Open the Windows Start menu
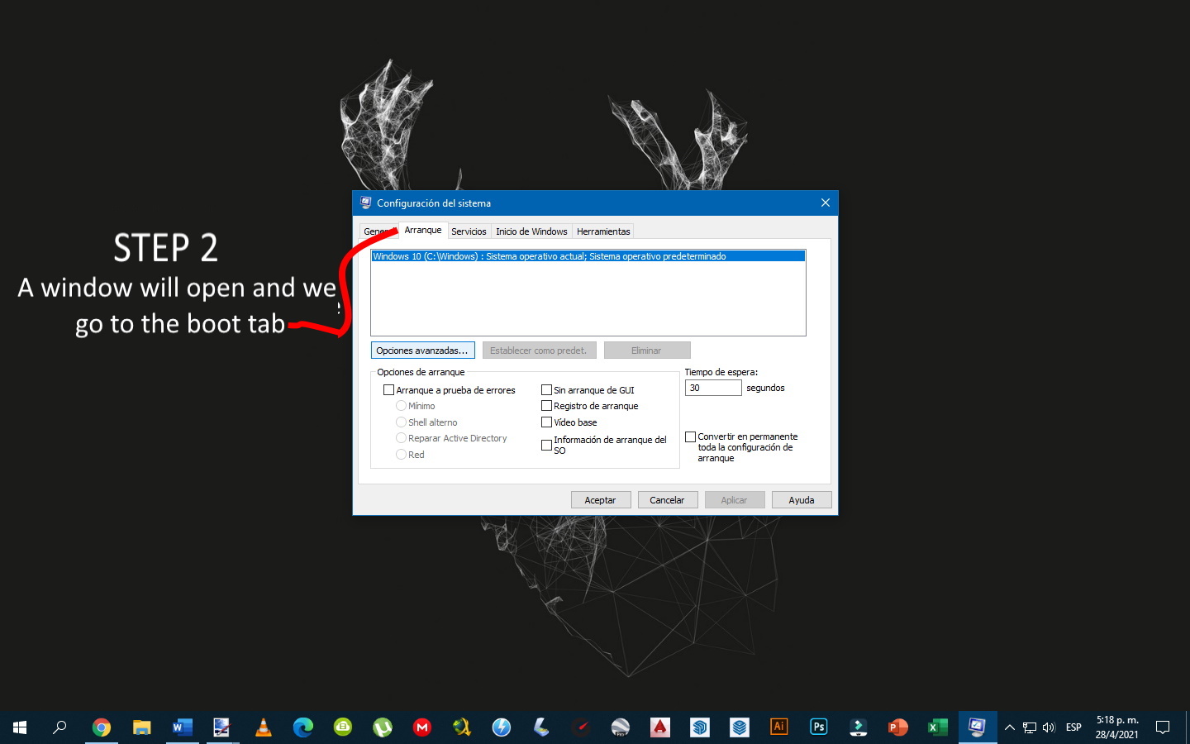 pos(20,727)
